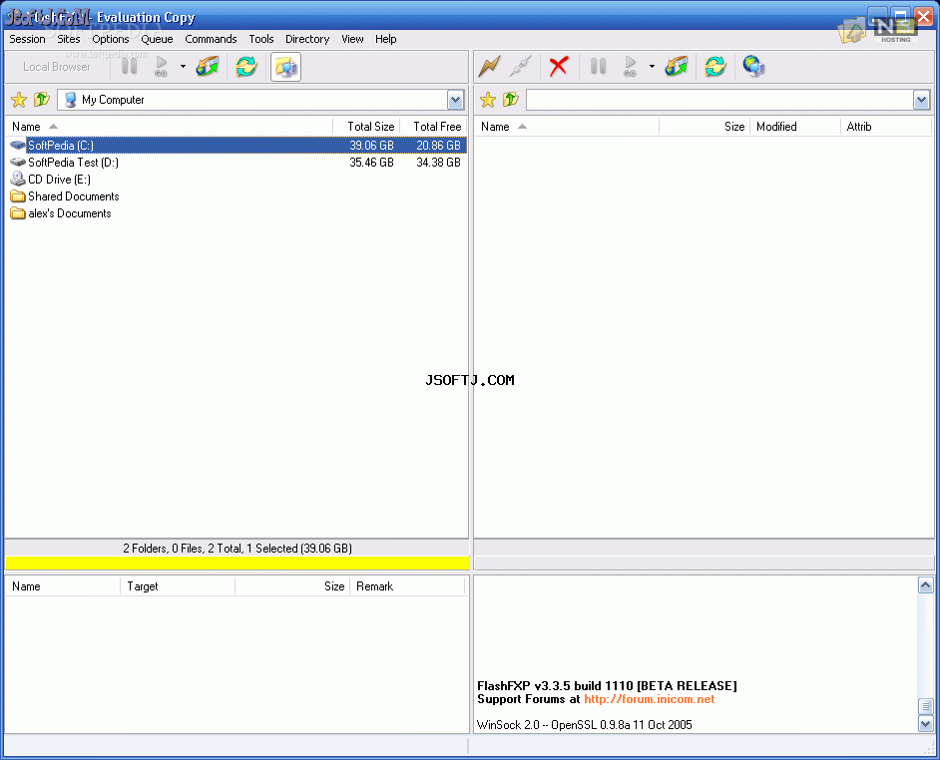Open the Help menu
Image resolution: width=940 pixels, height=760 pixels.
[x=385, y=39]
